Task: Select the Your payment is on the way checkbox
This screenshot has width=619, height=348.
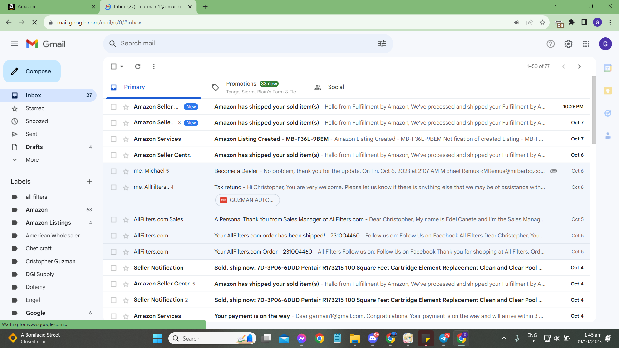Action: (113, 316)
